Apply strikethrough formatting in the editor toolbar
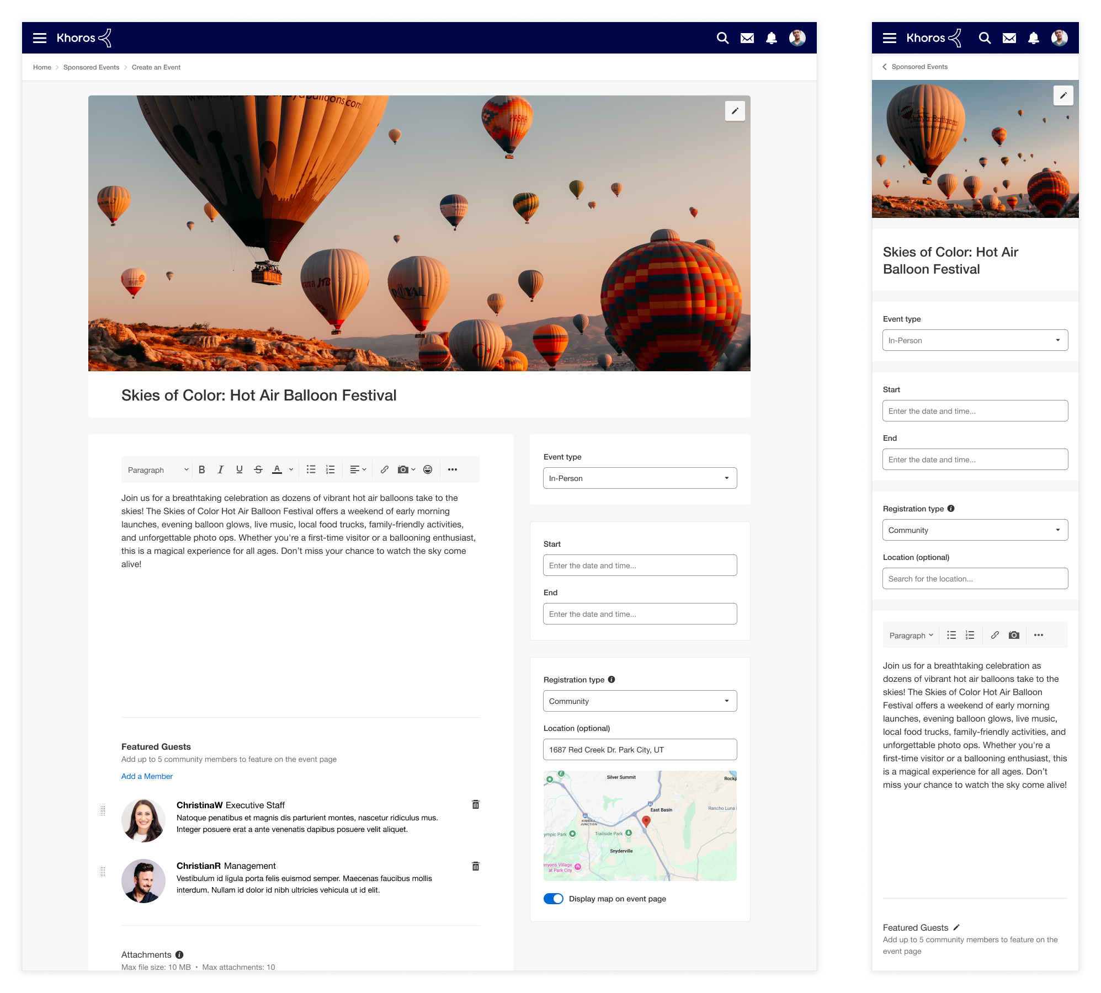The width and height of the screenshot is (1101, 993). pos(258,469)
